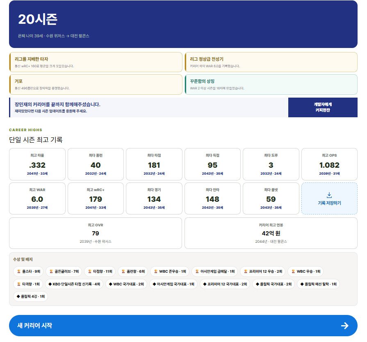The width and height of the screenshot is (367, 342).
Task: Select the 최고 OPS 1.082 card
Action: pos(329,164)
